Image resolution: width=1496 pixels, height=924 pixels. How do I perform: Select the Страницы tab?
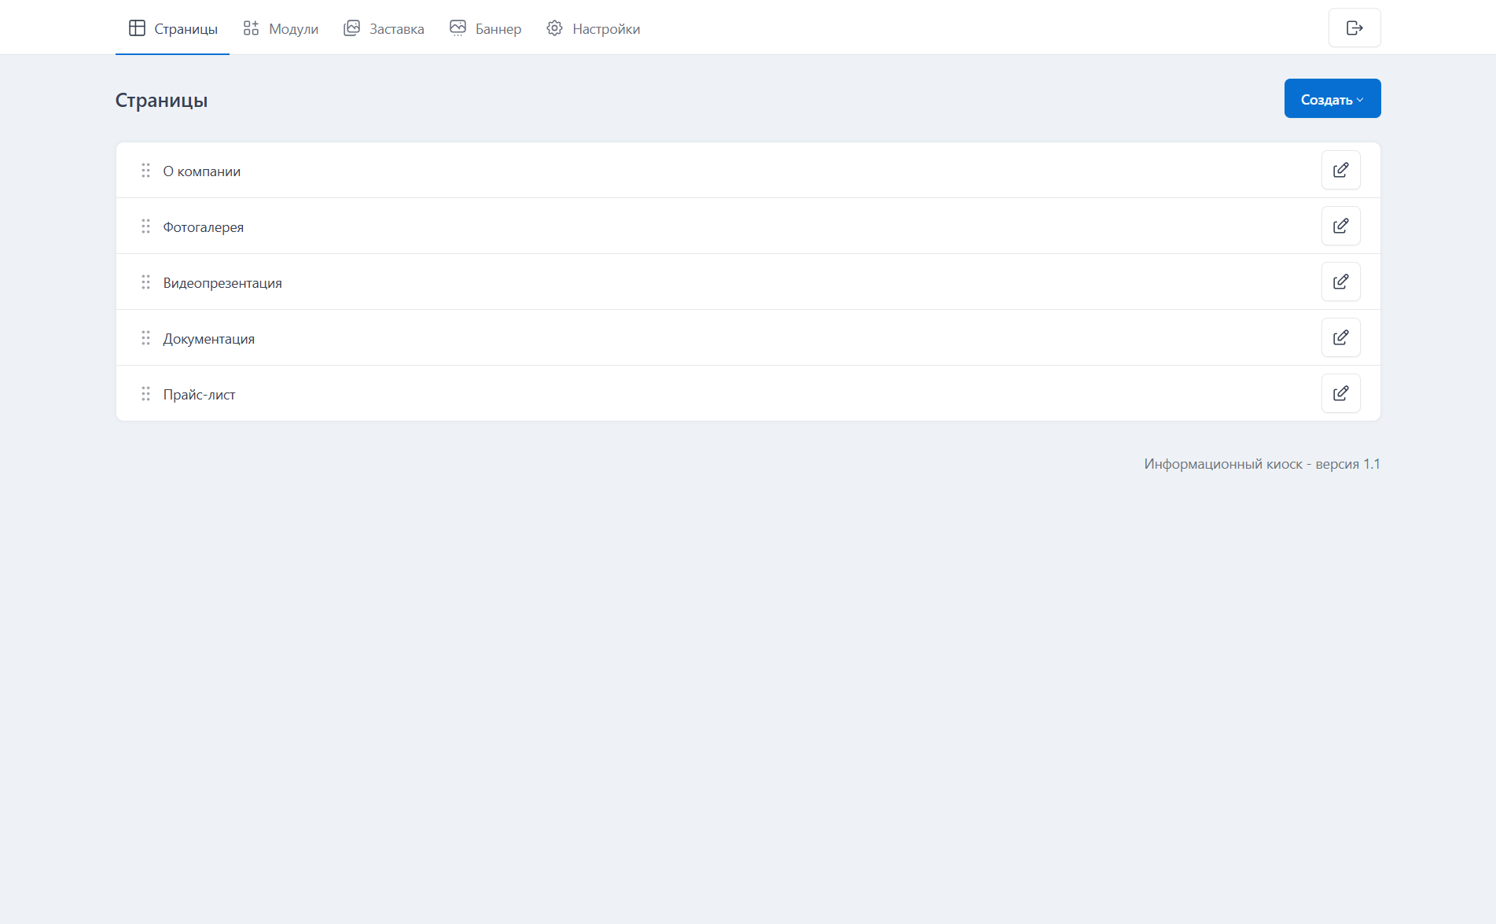[173, 29]
